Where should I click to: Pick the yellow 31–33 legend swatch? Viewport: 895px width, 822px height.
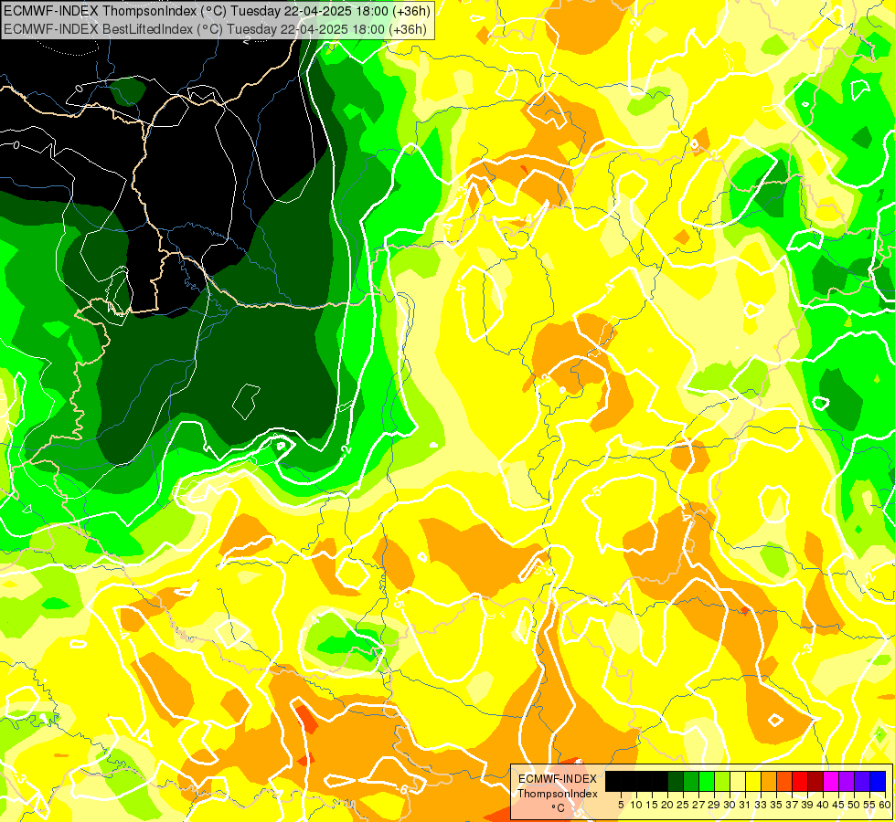[753, 782]
